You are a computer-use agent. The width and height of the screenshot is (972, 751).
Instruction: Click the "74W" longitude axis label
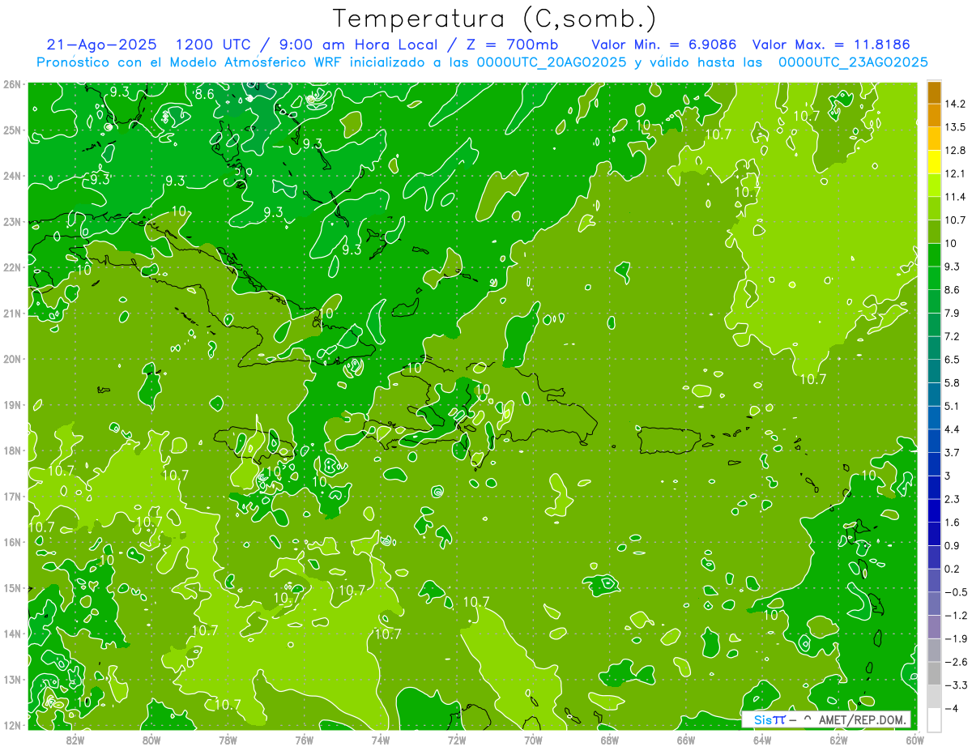[380, 740]
